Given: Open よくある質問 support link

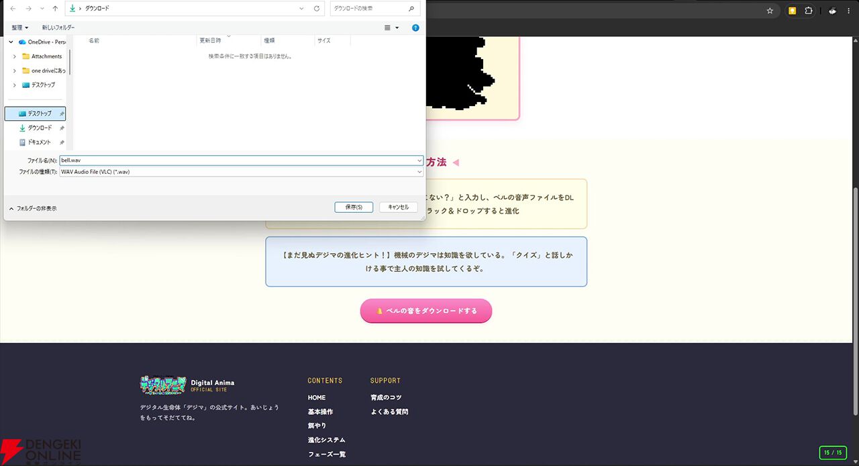Looking at the screenshot, I should pos(389,412).
